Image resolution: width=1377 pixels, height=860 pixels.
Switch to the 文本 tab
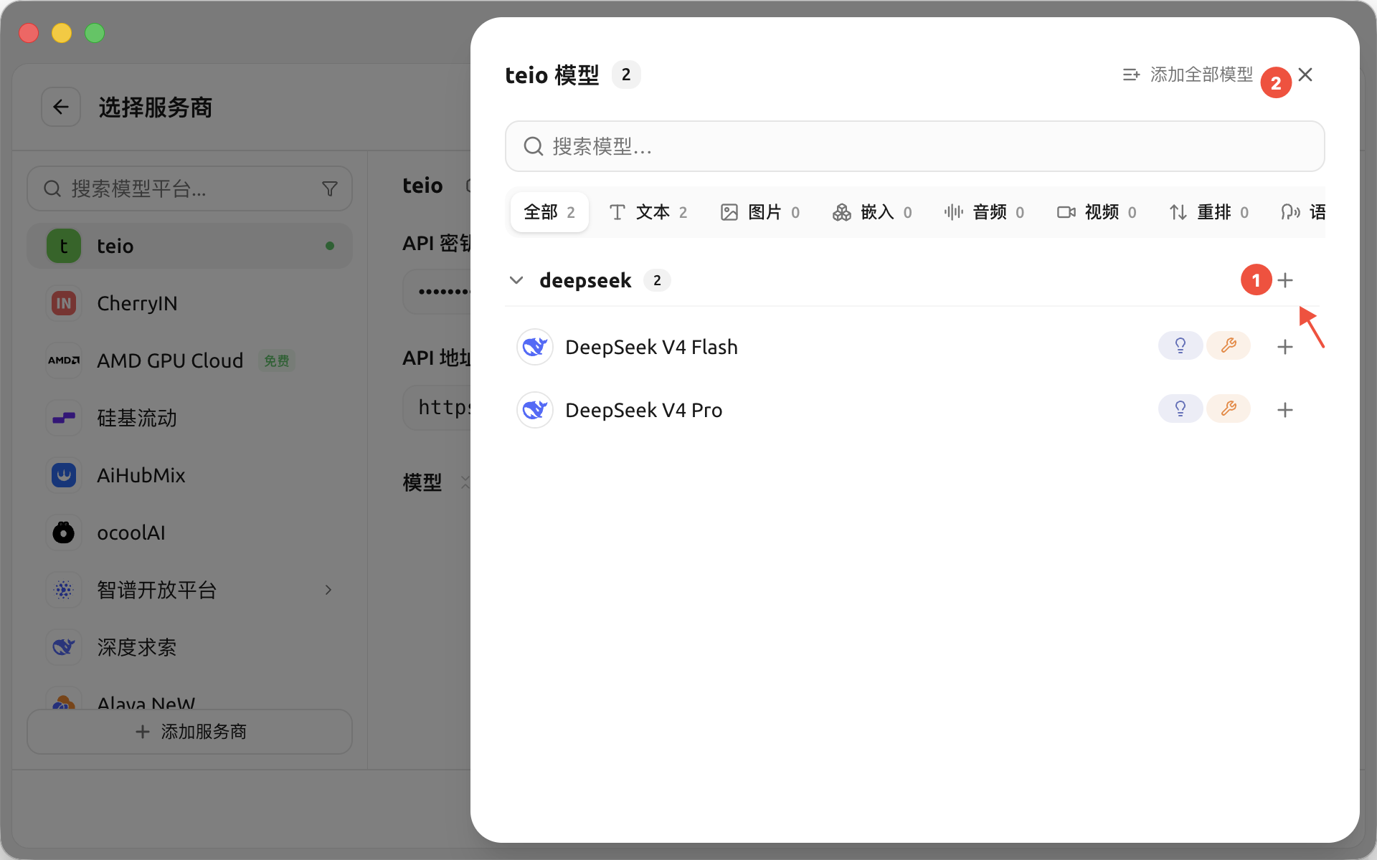(x=648, y=212)
